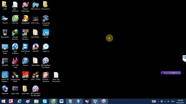Launch Internet Download Manager shortcut
Viewport: 186px width, 104px height.
(15, 35)
